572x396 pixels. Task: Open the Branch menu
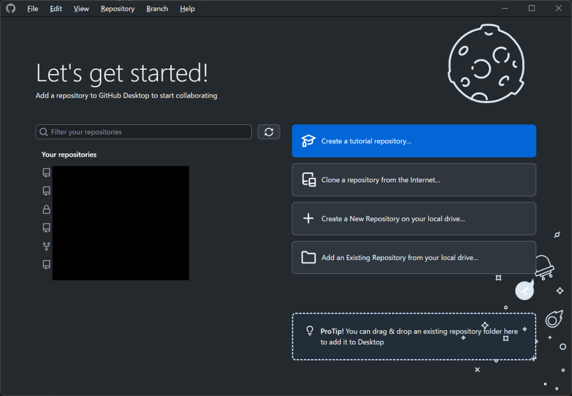point(157,9)
